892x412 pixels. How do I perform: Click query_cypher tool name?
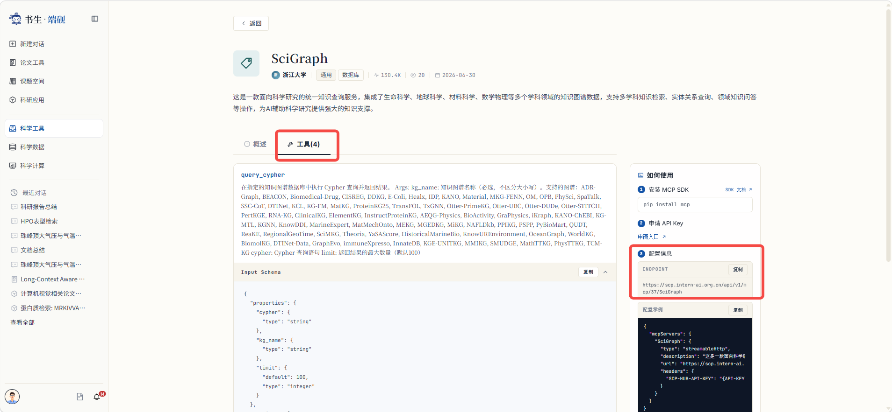pyautogui.click(x=263, y=175)
